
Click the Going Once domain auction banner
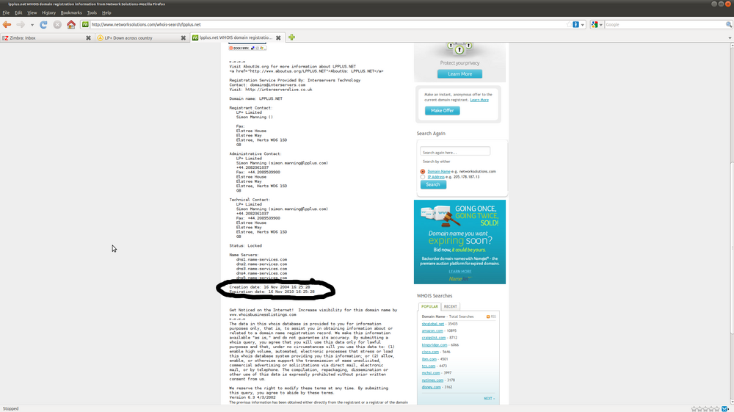[x=459, y=242]
